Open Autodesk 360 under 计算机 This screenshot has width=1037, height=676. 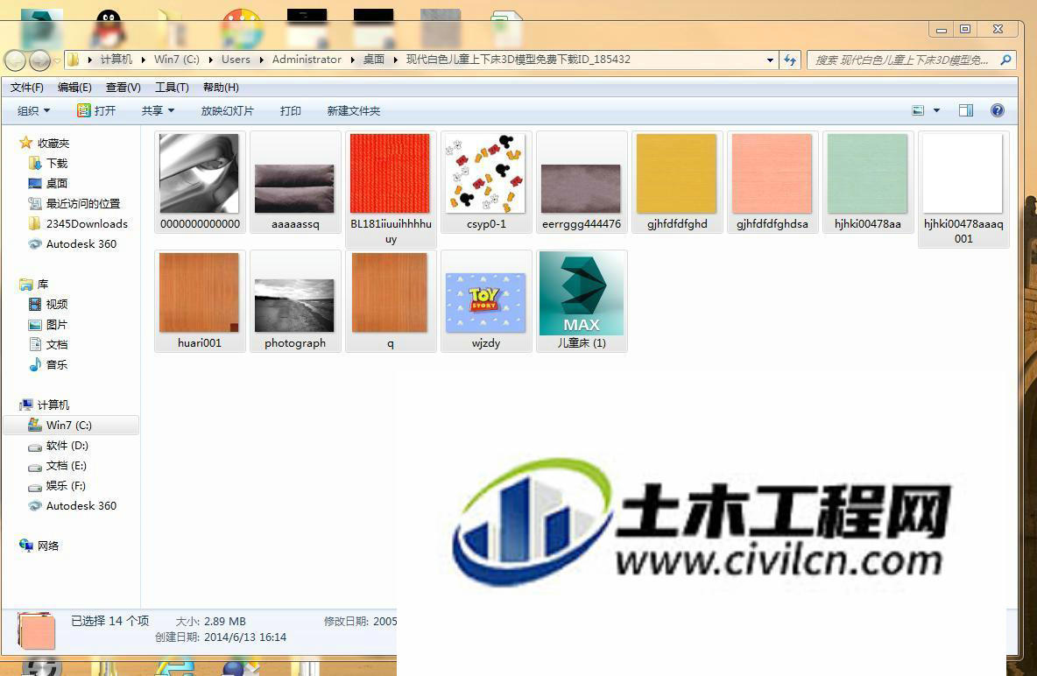point(73,506)
